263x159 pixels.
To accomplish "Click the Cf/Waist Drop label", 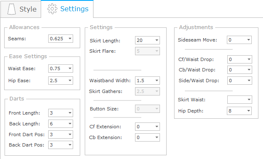I will tap(196, 59).
